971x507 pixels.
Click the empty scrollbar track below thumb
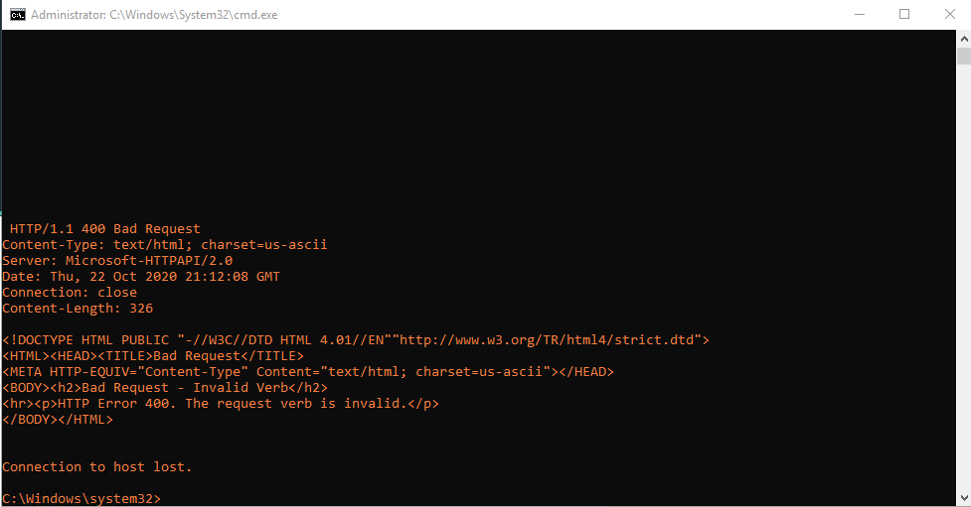pyautogui.click(x=964, y=278)
